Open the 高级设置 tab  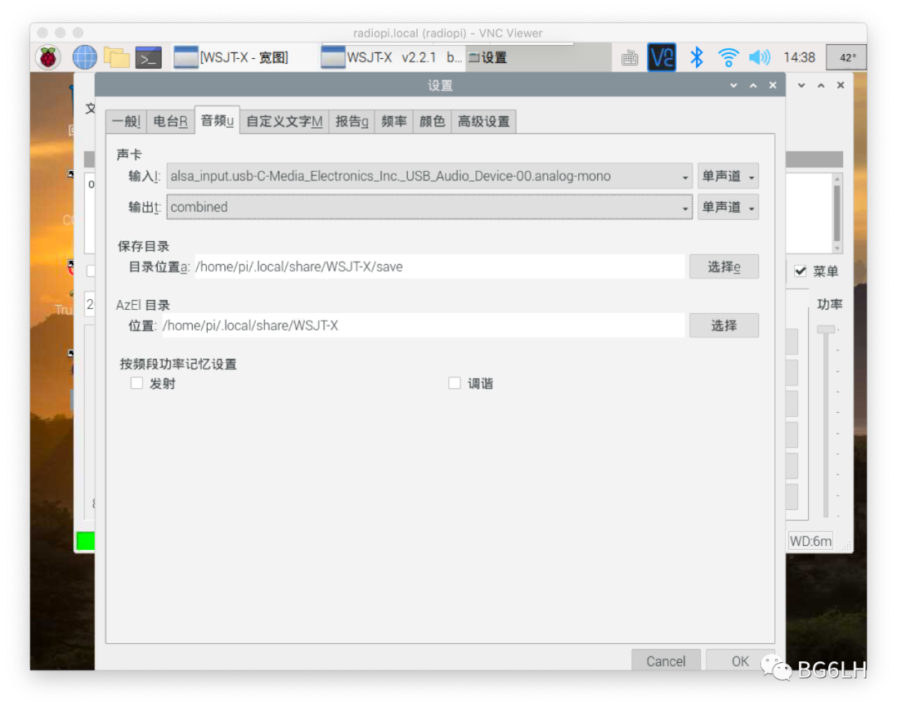pyautogui.click(x=483, y=121)
